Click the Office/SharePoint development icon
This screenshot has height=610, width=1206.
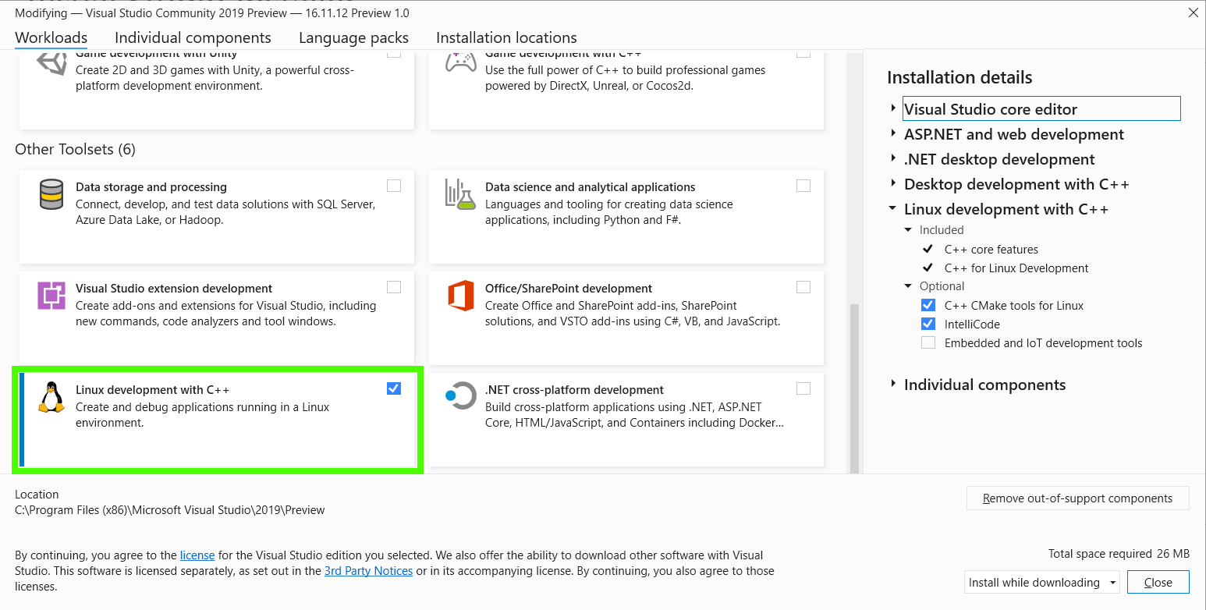[x=461, y=296]
